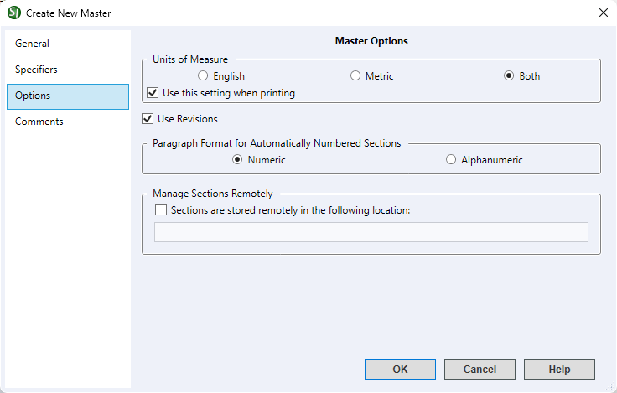Click the remote sections location field

[371, 232]
